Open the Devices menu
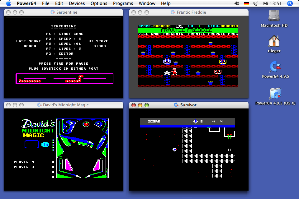Screen dimensions: 299x199 pyautogui.click(x=77, y=3)
